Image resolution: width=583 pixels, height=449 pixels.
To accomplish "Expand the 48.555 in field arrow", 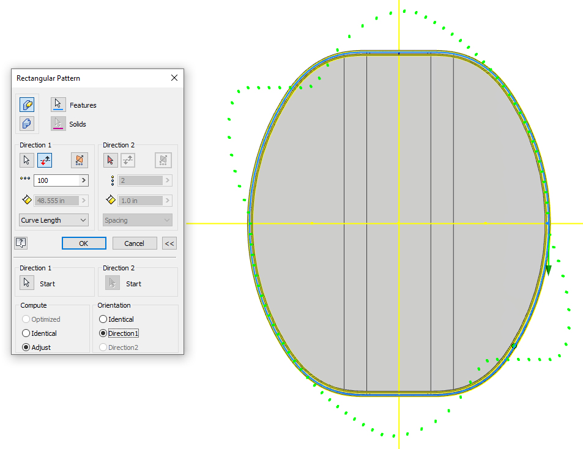I will click(84, 201).
